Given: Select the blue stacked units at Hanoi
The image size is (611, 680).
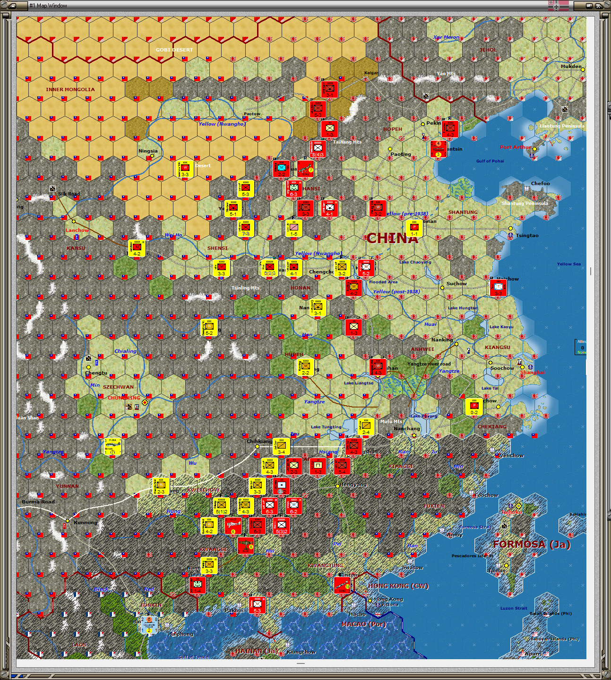Looking at the screenshot, I should [149, 625].
